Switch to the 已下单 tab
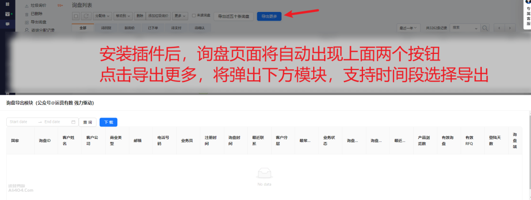The image size is (531, 200). pos(153,28)
